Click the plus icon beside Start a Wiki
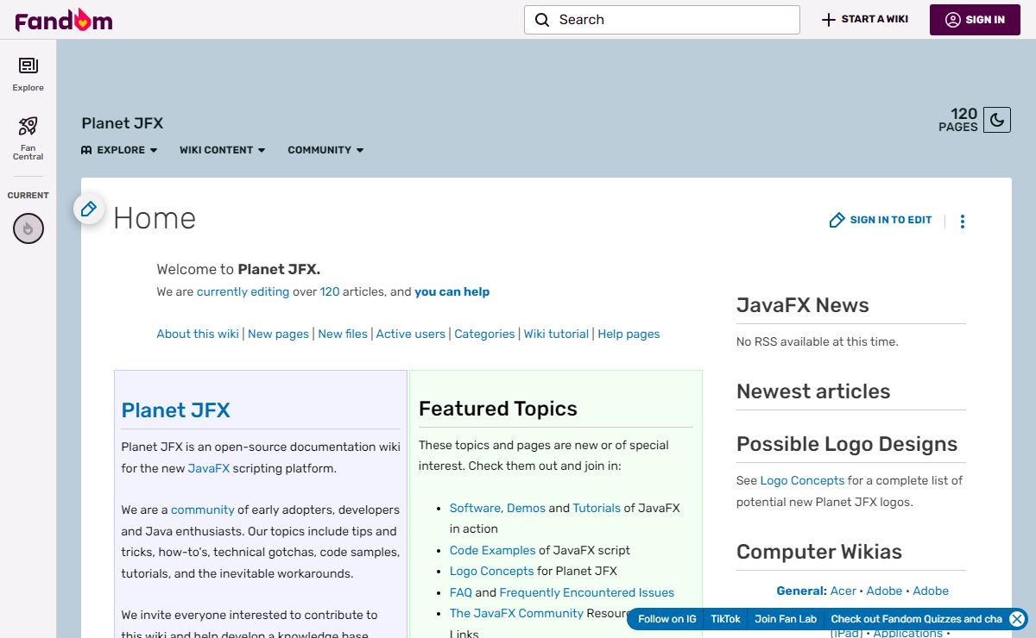The height and width of the screenshot is (638, 1036). click(x=828, y=19)
